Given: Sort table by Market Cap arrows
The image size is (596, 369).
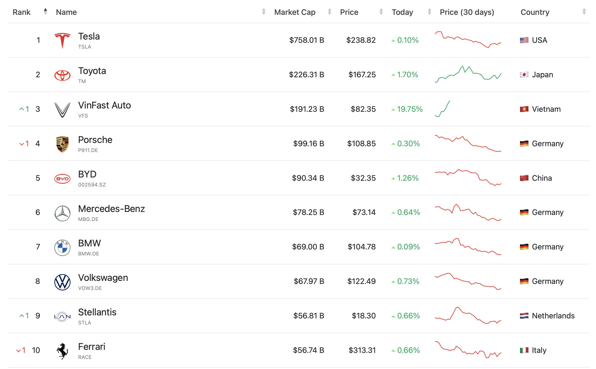Looking at the screenshot, I should pos(329,12).
